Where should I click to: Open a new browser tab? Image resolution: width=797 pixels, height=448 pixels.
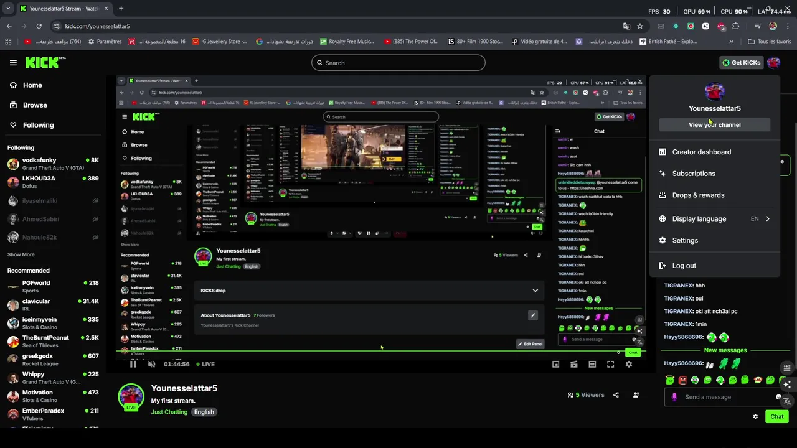[121, 9]
